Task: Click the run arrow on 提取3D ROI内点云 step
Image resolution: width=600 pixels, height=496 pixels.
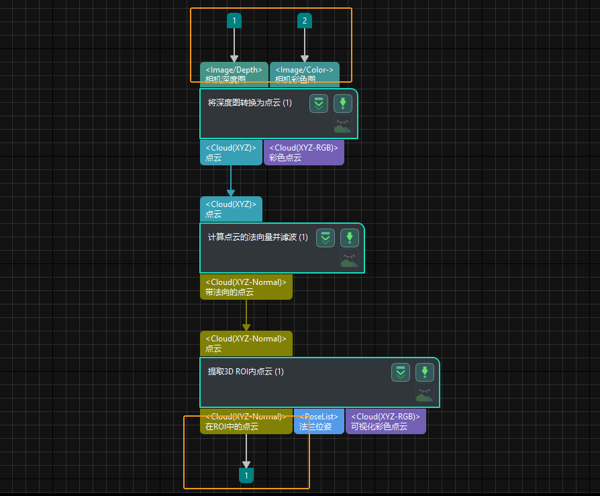Action: pos(425,372)
